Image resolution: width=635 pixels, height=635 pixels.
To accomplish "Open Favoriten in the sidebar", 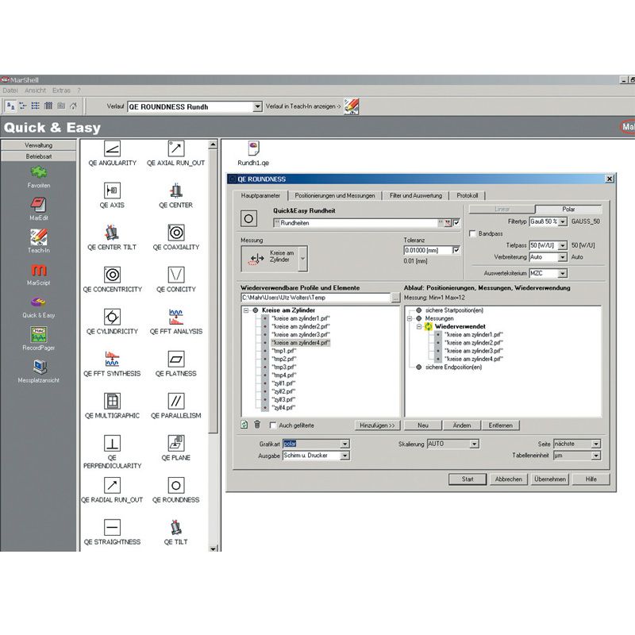I will (x=39, y=173).
